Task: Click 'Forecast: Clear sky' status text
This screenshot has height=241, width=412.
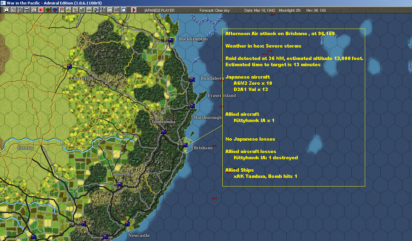Action: [214, 10]
